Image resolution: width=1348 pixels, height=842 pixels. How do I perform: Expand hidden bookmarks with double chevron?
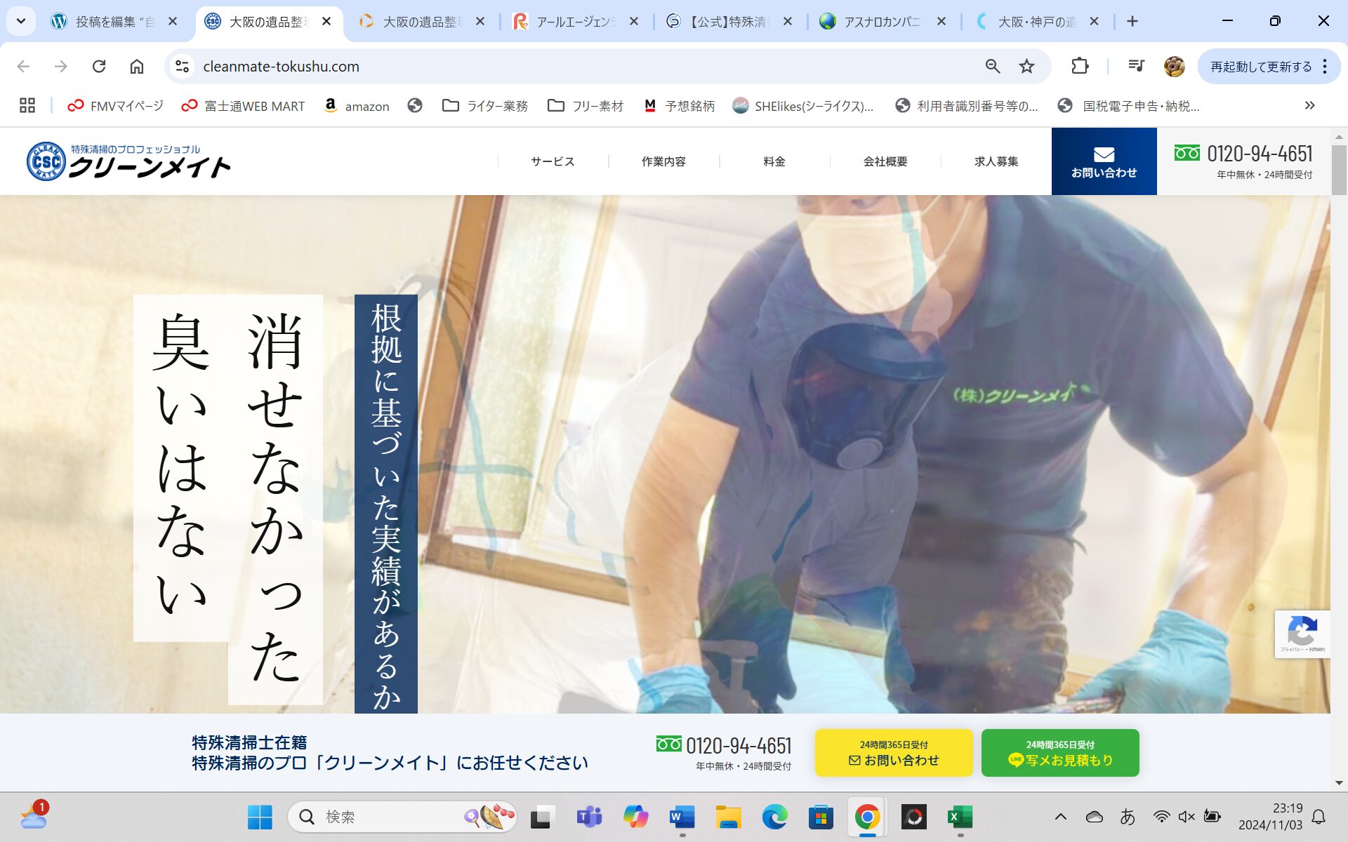[1309, 106]
